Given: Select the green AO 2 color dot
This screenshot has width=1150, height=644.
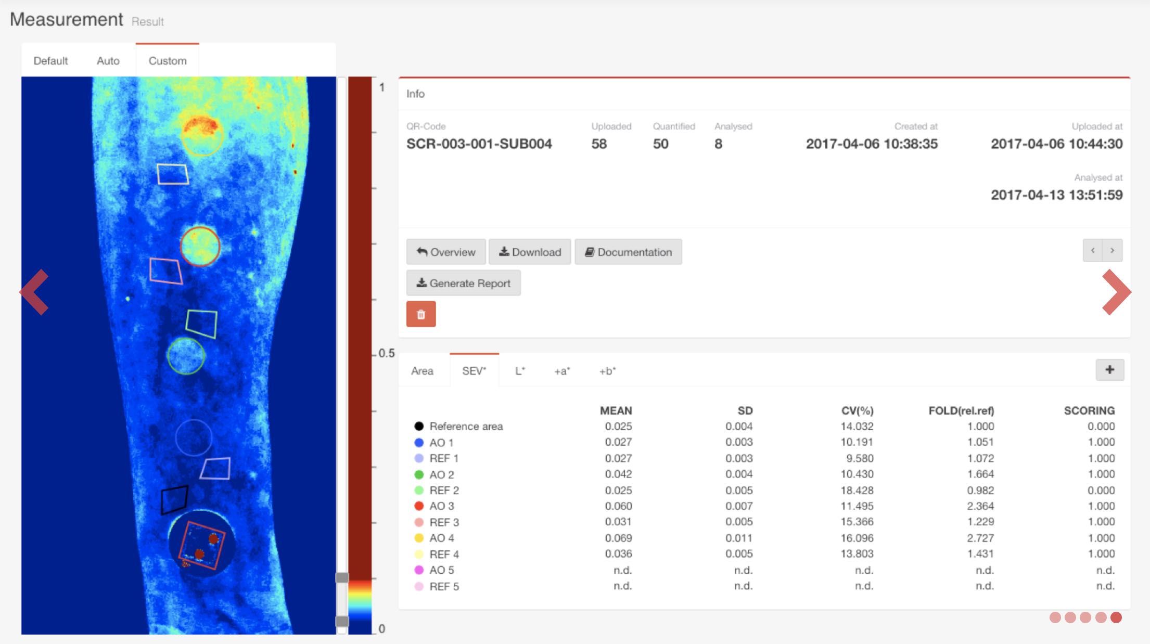Looking at the screenshot, I should pos(419,474).
